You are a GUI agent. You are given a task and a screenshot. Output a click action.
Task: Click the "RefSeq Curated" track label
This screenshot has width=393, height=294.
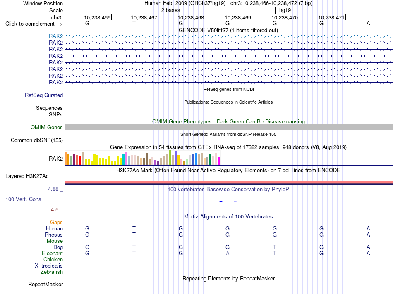pos(44,95)
